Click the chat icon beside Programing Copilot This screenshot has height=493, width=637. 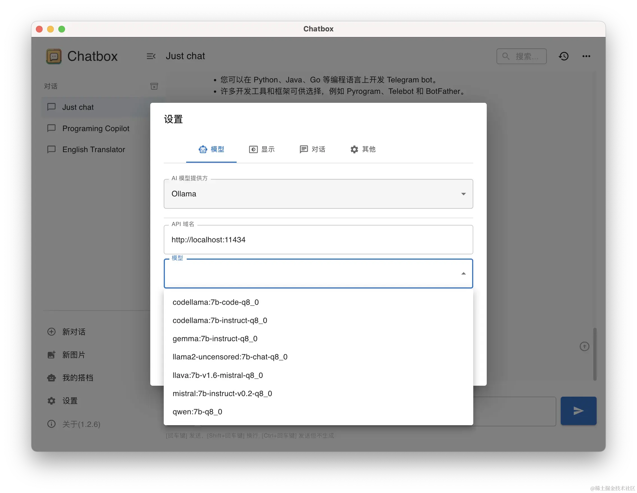click(51, 128)
